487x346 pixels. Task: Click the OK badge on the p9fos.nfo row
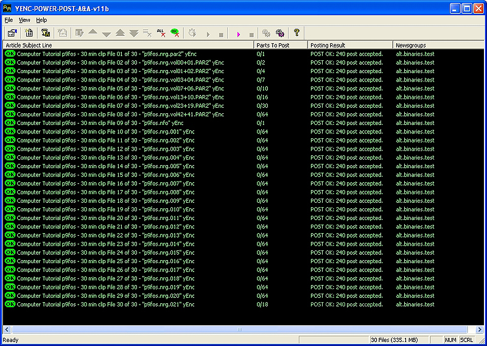pos(10,122)
